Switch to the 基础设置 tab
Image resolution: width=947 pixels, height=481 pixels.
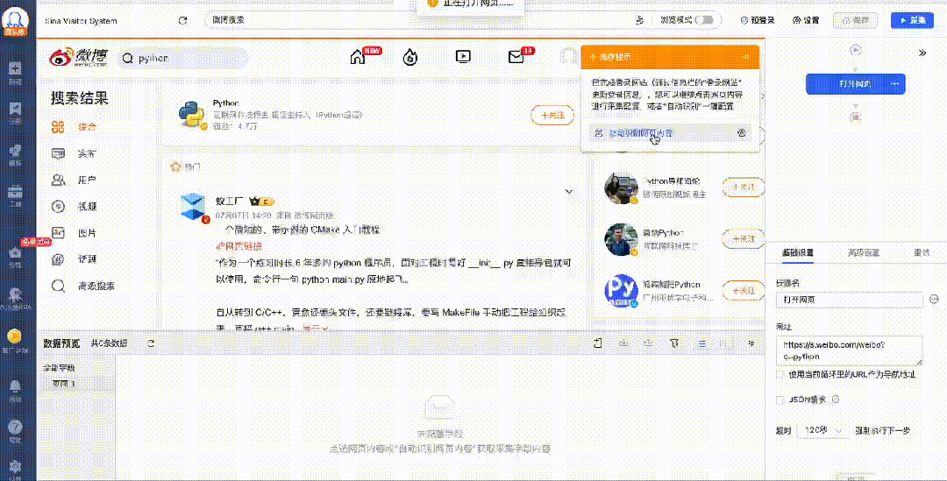798,253
